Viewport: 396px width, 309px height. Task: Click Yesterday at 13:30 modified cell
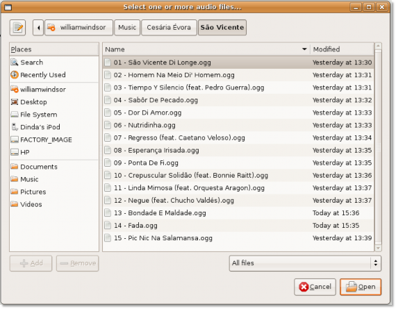(342, 62)
